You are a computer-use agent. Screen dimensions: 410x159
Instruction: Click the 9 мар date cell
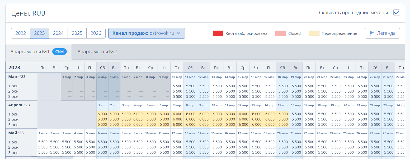pos(164,77)
